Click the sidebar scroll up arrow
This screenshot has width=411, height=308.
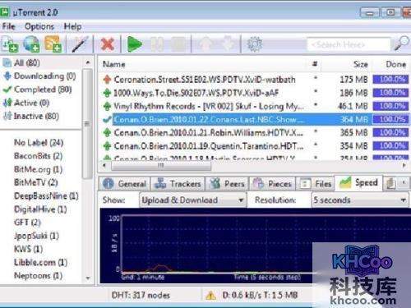click(x=88, y=63)
